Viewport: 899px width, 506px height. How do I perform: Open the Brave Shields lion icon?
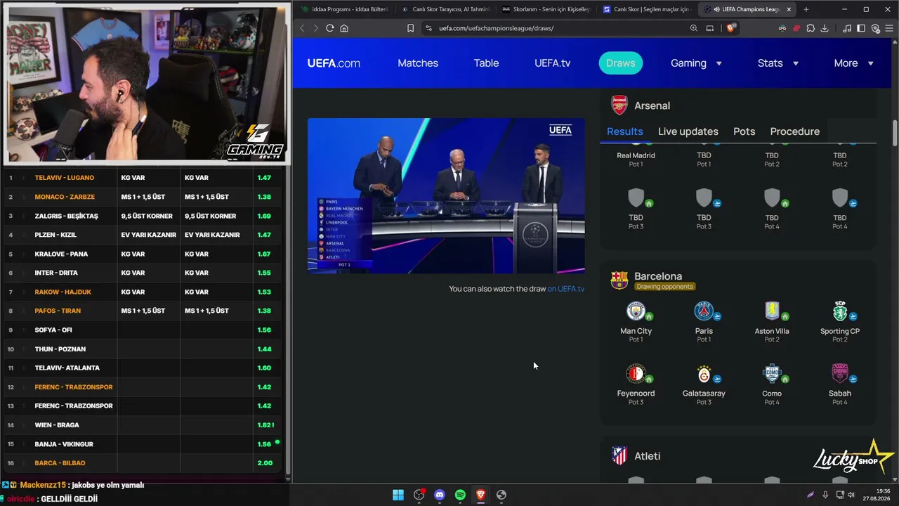coord(730,28)
